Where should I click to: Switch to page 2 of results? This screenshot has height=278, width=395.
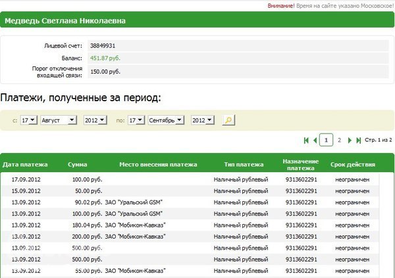click(x=339, y=140)
